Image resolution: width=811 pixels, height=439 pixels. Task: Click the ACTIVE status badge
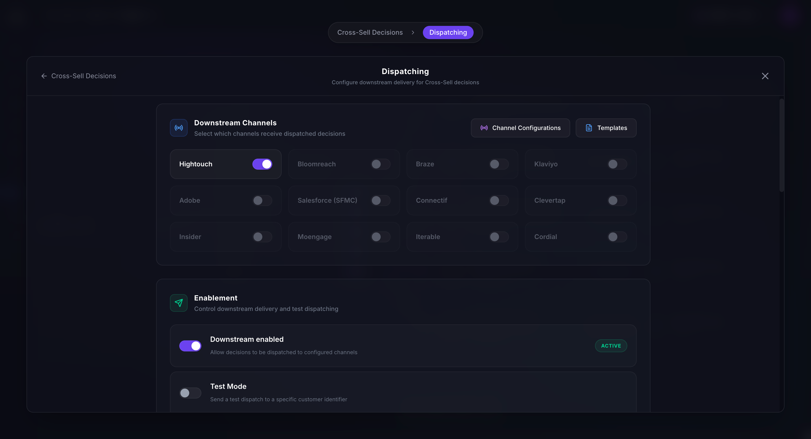pos(611,346)
